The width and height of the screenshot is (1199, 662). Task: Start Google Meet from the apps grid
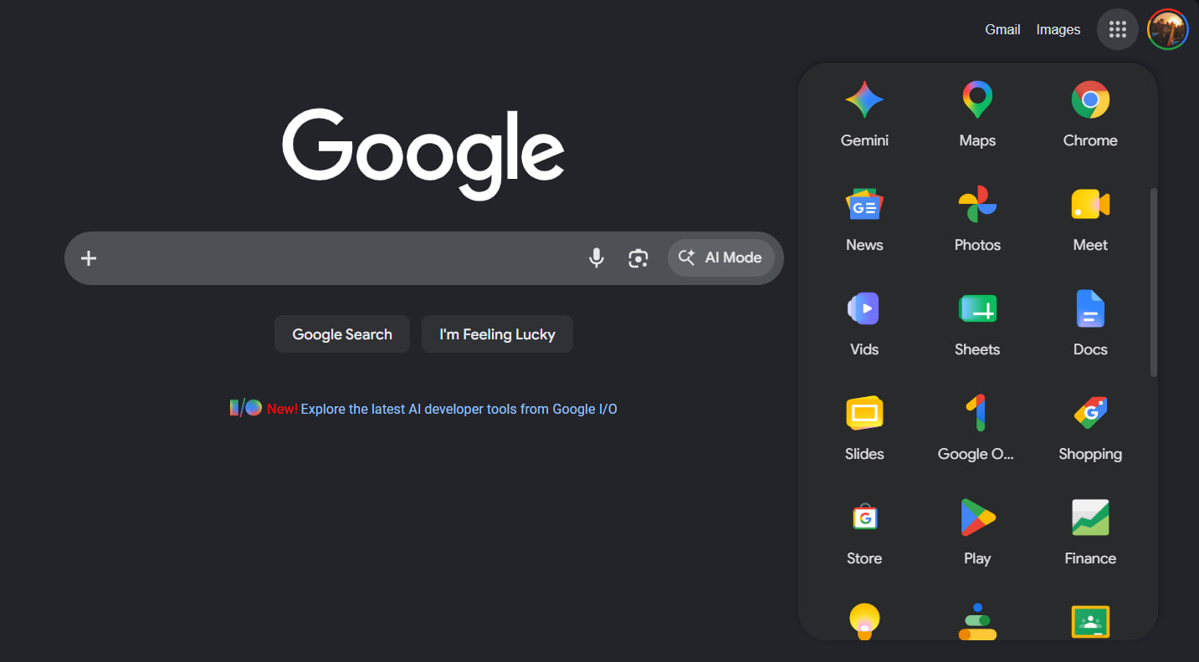1090,219
